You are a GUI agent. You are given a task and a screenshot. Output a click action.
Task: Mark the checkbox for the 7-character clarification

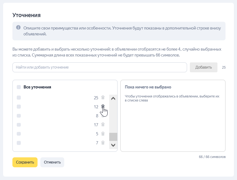tap(19, 143)
